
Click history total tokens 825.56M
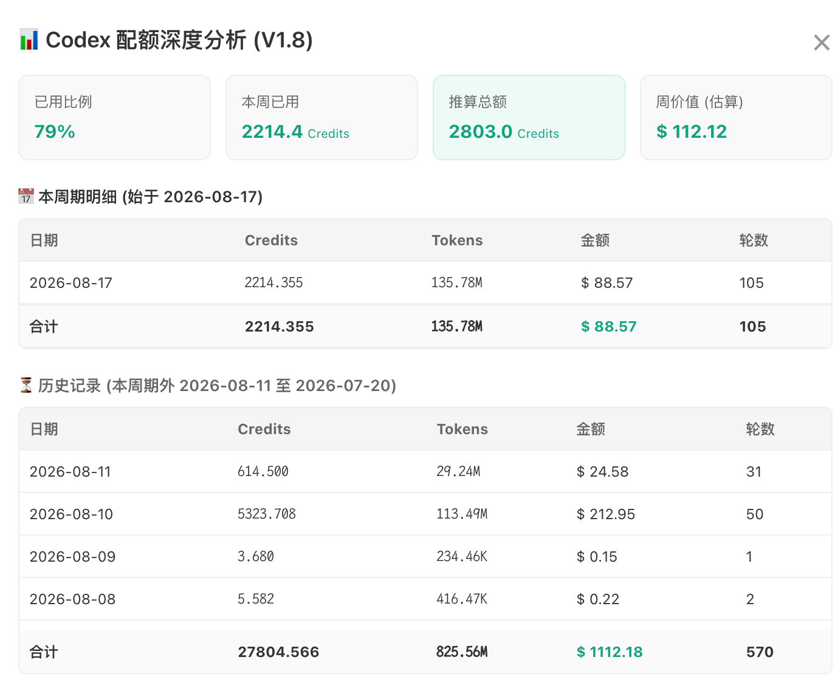pos(462,652)
